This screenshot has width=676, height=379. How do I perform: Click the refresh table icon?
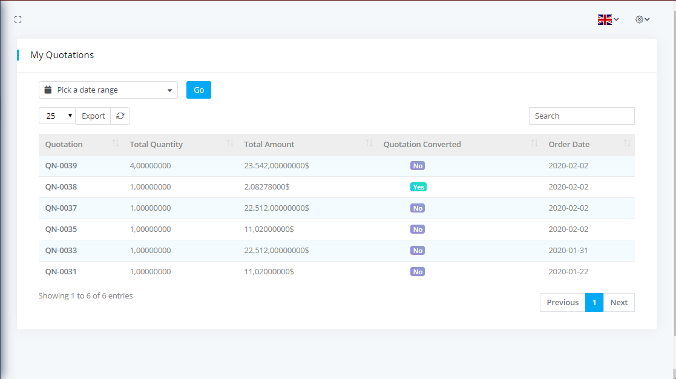120,116
